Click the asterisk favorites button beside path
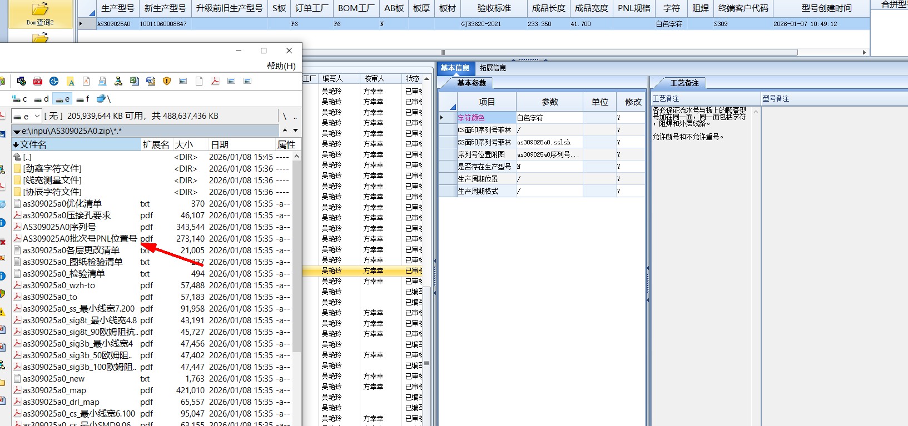Image resolution: width=908 pixels, height=426 pixels. [285, 131]
